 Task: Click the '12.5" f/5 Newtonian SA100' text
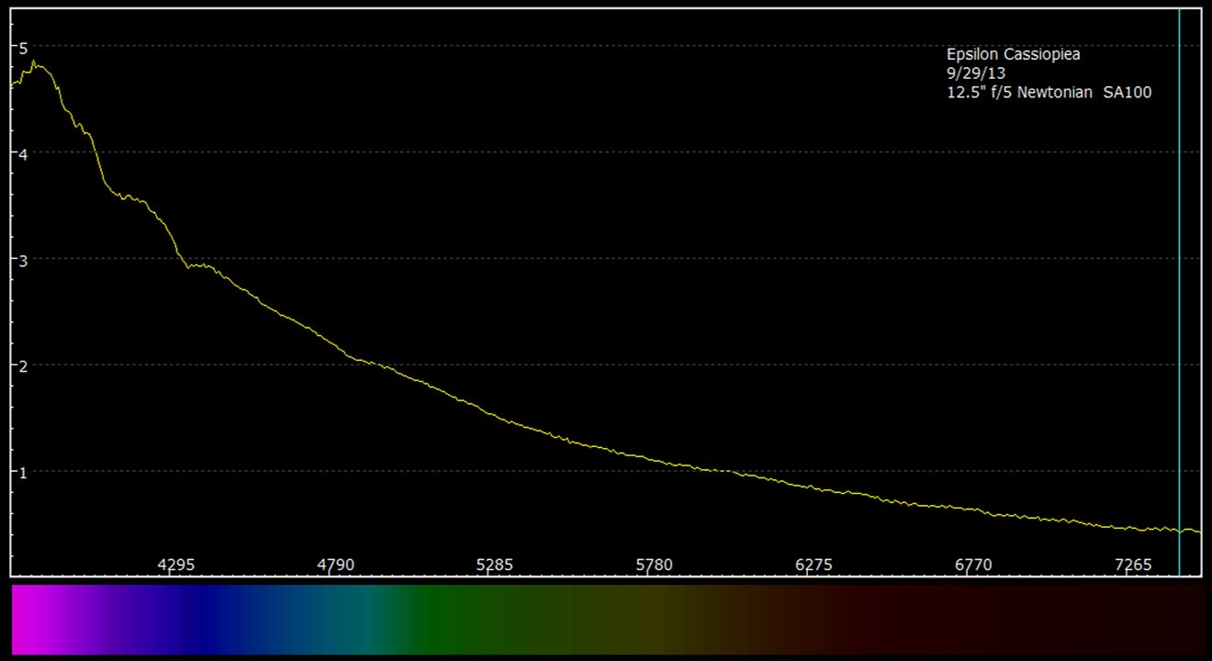click(1049, 92)
